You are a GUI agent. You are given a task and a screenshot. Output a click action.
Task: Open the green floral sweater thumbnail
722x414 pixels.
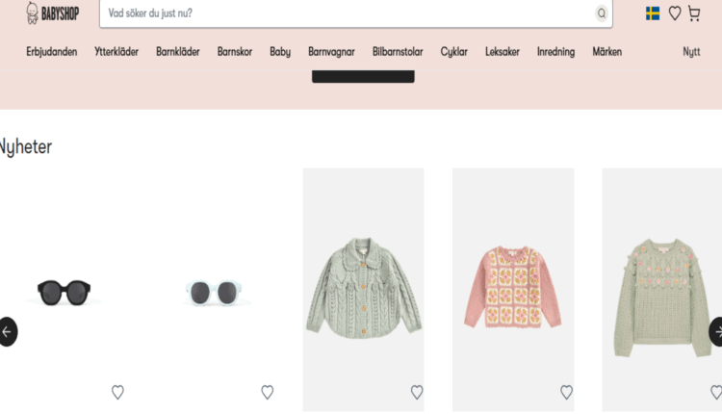[662, 289]
